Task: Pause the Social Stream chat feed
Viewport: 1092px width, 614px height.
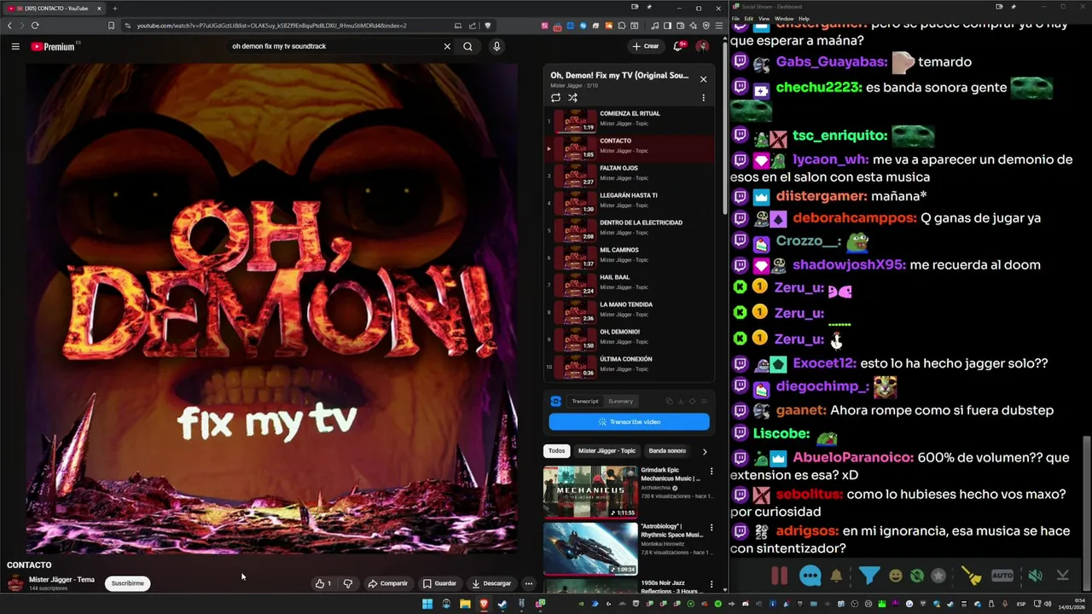Action: pos(780,576)
